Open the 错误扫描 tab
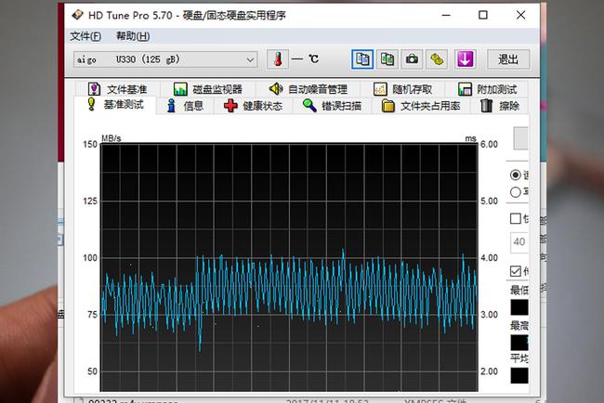Image resolution: width=604 pixels, height=403 pixels. coord(332,106)
